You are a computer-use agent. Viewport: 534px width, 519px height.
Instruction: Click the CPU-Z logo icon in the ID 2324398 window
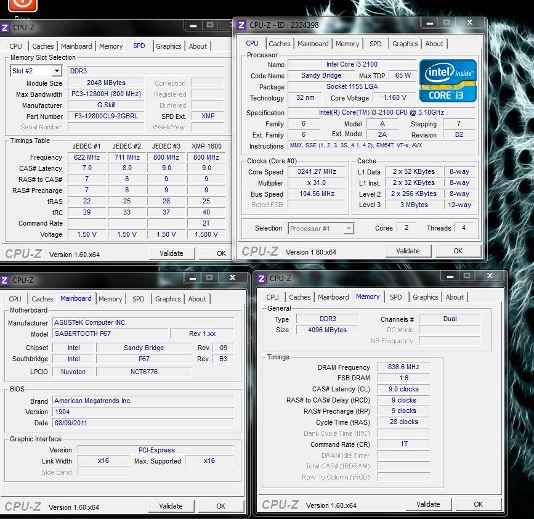(x=241, y=25)
